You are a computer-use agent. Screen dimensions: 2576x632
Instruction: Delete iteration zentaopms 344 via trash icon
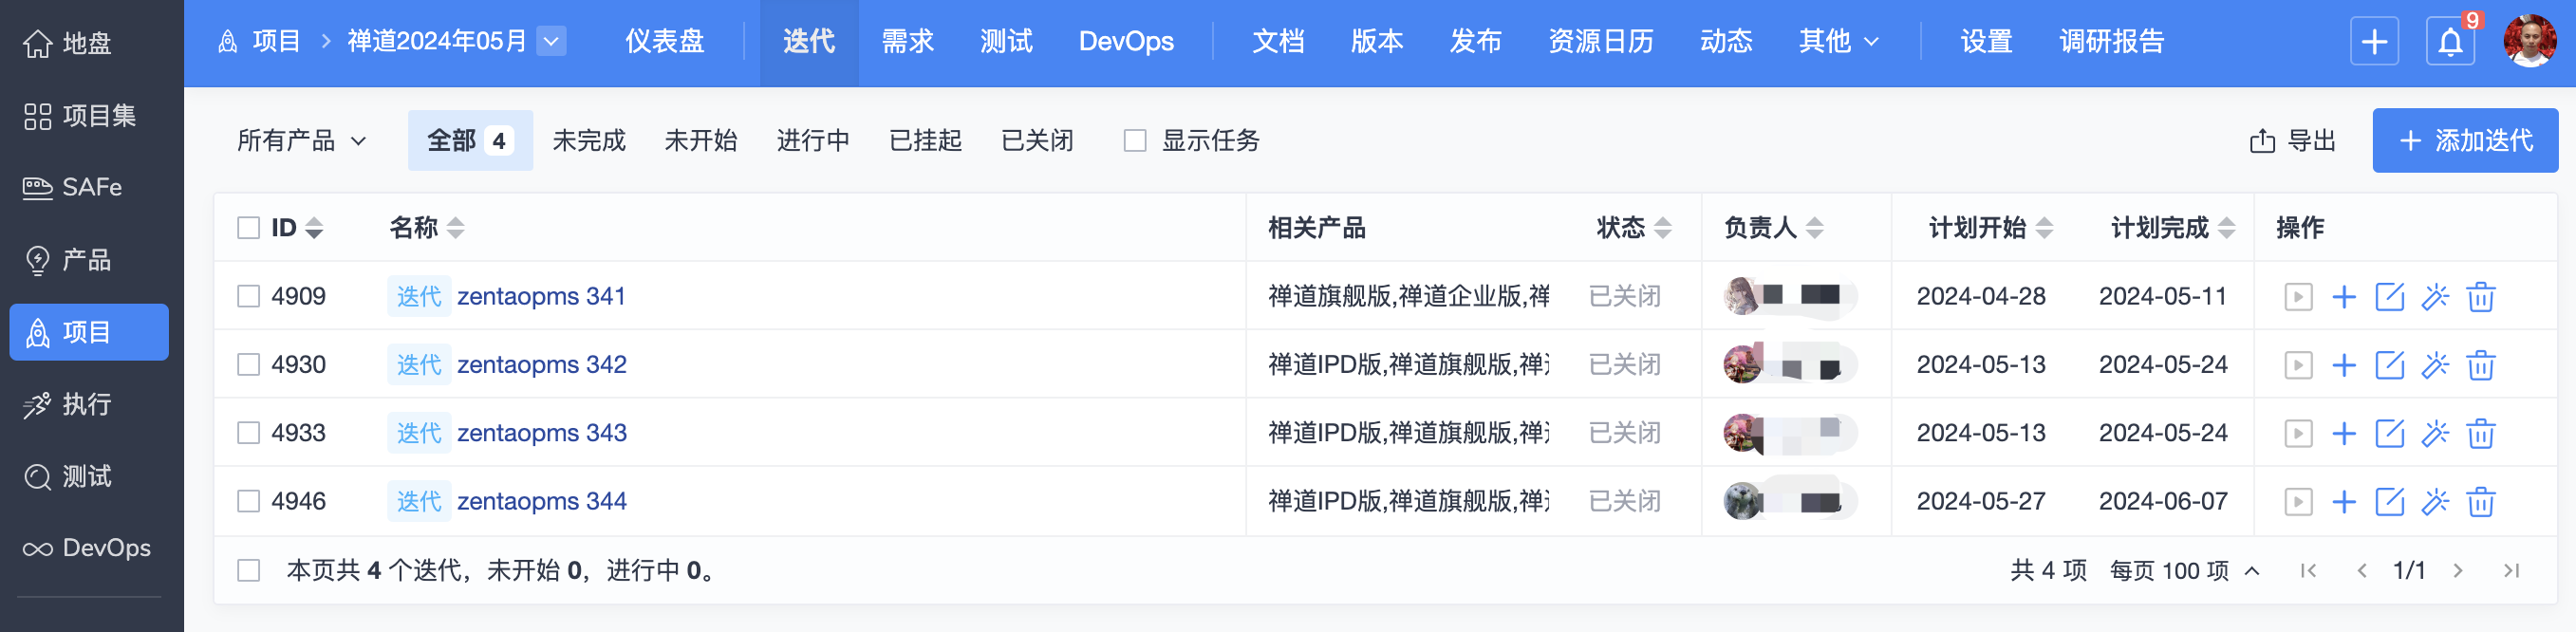pos(2480,502)
